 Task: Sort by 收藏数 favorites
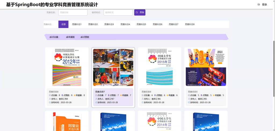click(70, 37)
